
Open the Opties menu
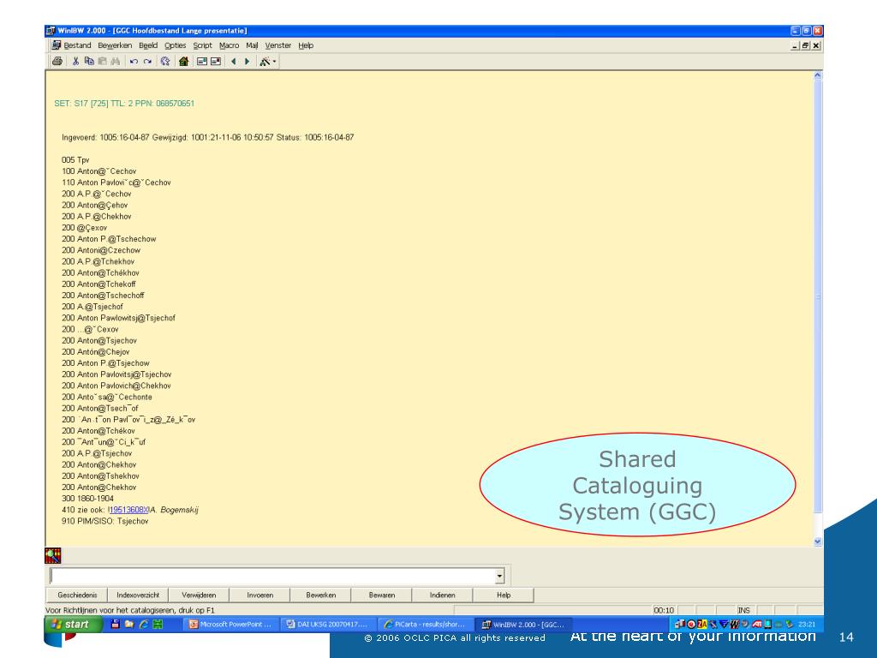click(175, 45)
